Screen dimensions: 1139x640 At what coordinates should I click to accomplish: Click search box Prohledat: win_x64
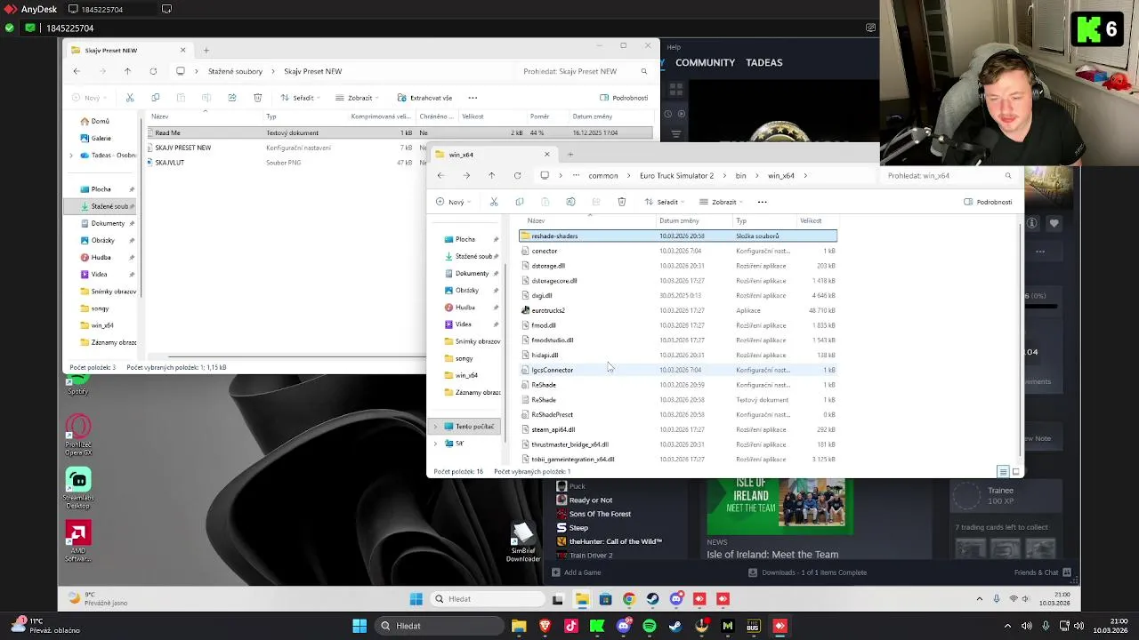click(949, 176)
